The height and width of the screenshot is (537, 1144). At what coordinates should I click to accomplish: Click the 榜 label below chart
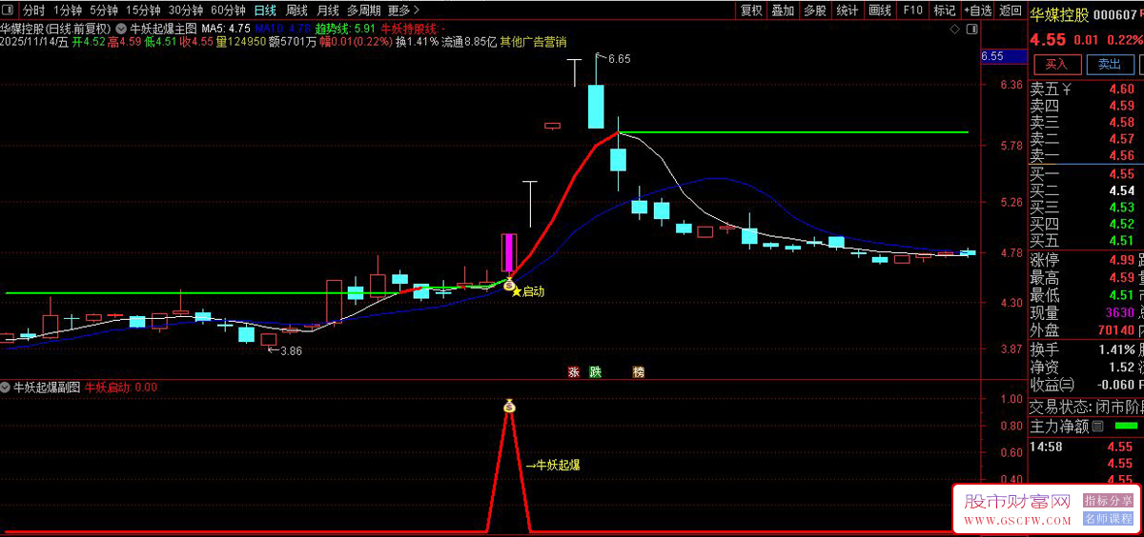click(638, 372)
